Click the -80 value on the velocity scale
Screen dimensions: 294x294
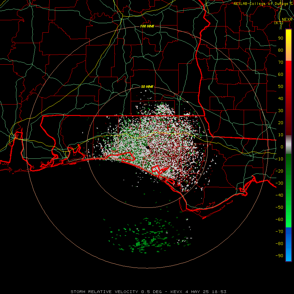coord(279,244)
